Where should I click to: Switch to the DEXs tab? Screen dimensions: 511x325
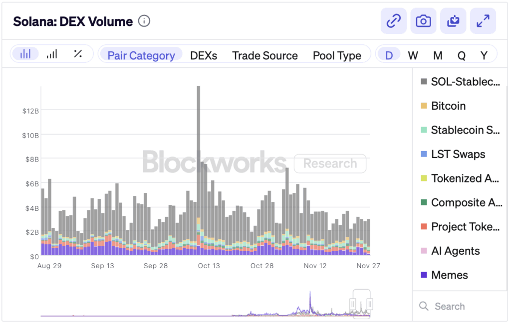tap(204, 55)
